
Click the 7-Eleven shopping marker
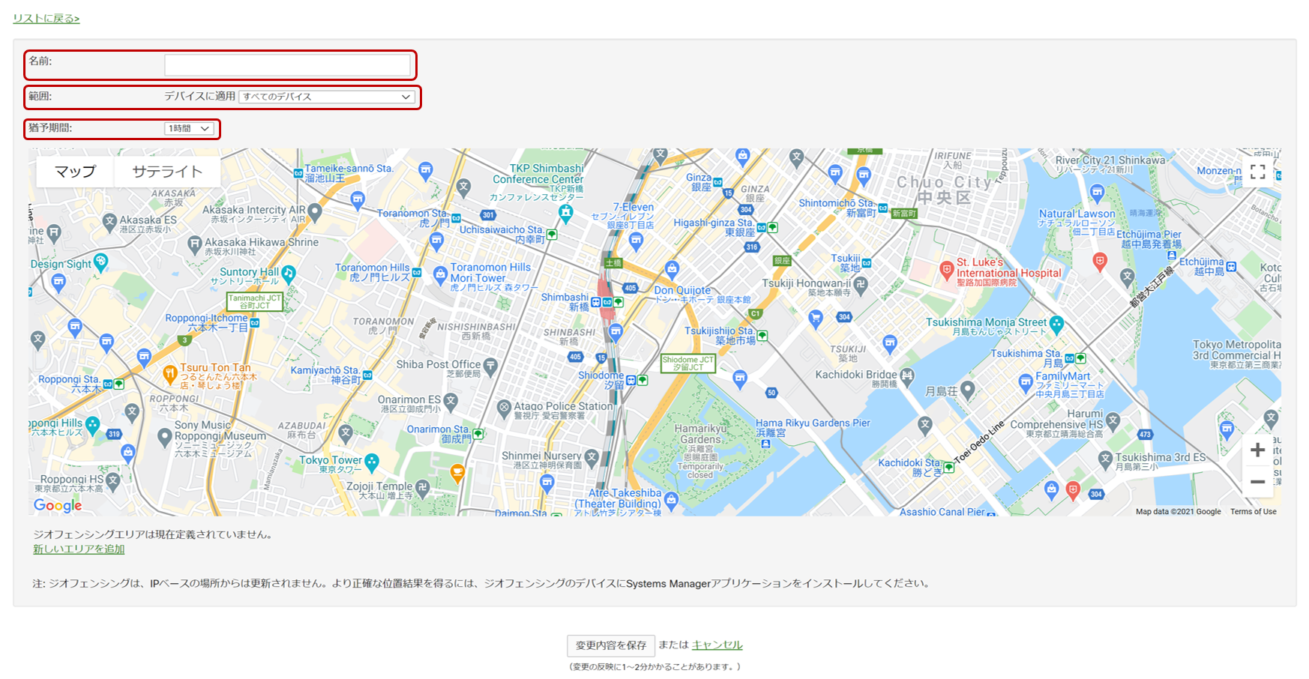point(637,241)
